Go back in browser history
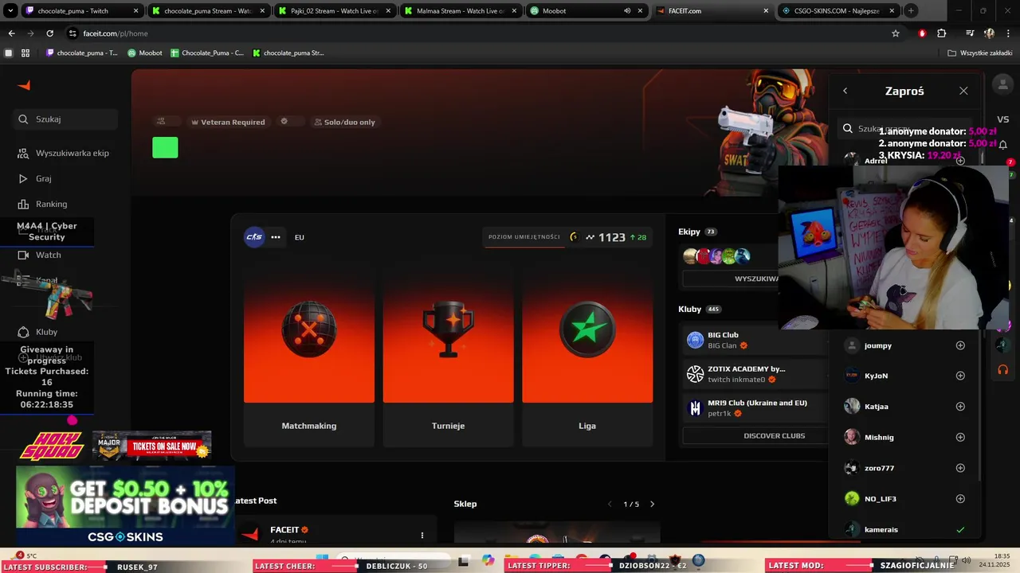Screen dimensions: 1020x573 (11, 33)
